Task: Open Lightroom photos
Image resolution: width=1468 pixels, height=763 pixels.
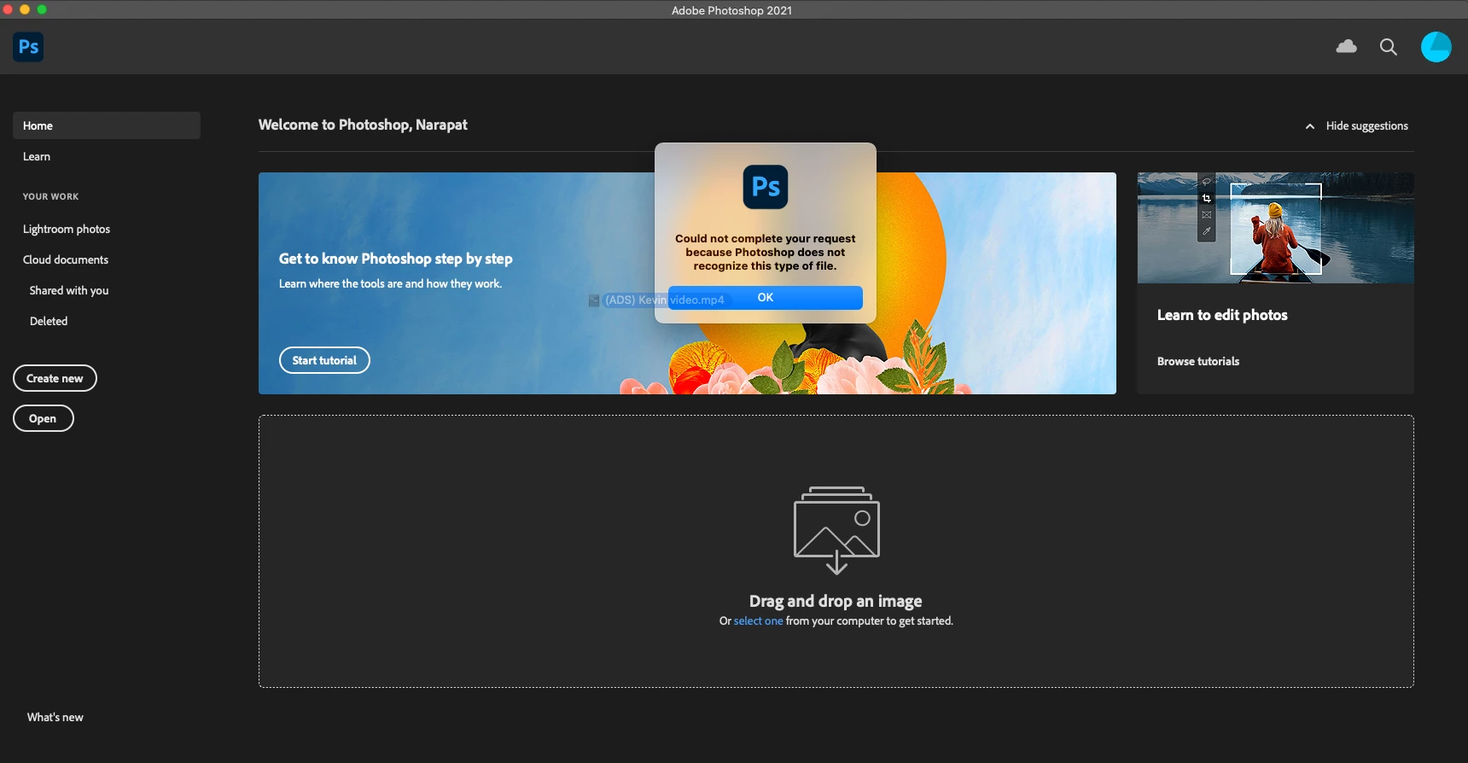Action: 67,229
